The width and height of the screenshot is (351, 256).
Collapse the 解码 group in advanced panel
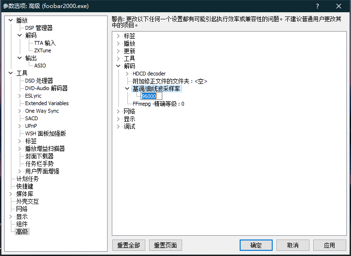click(118, 66)
